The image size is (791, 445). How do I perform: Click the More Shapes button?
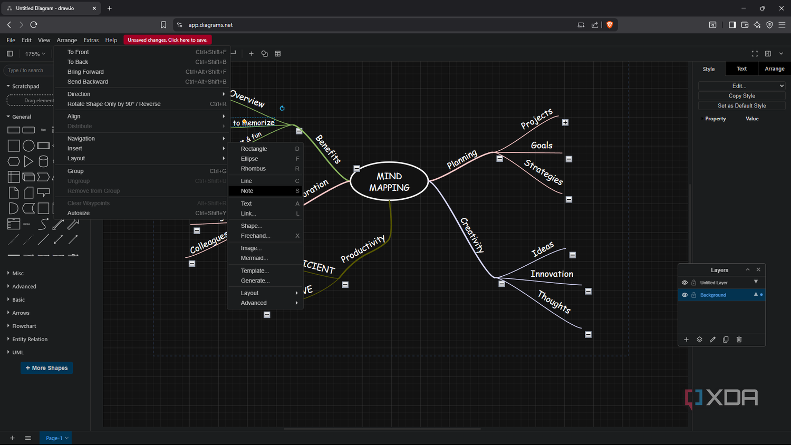click(x=47, y=368)
